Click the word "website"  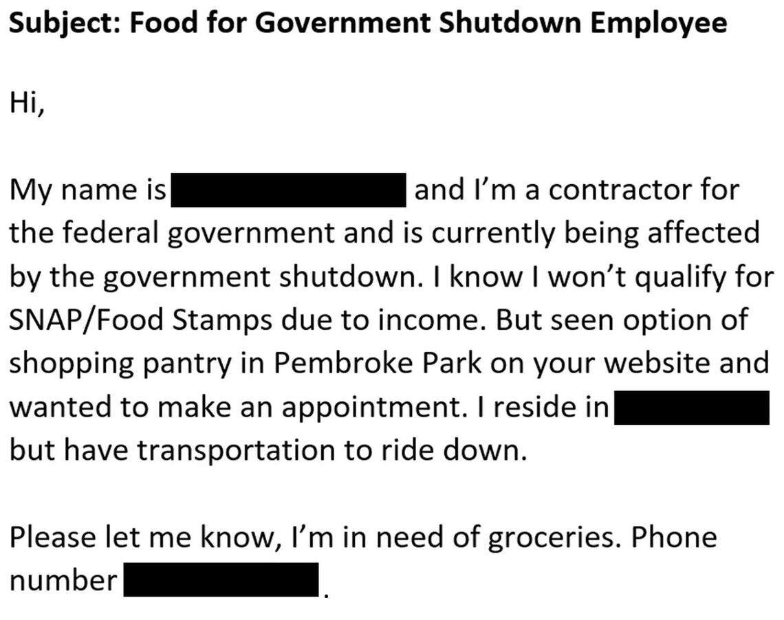659,364
